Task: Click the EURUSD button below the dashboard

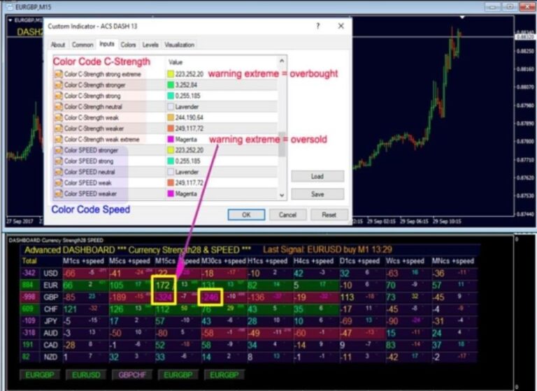Action: pos(86,374)
